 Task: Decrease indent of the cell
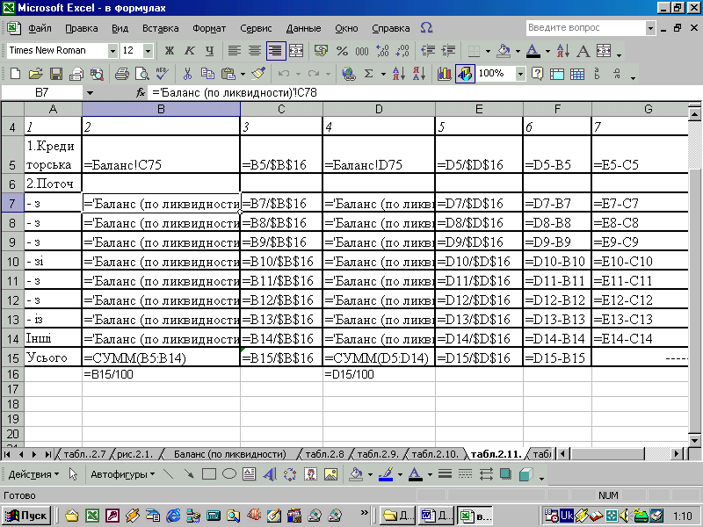[x=428, y=51]
